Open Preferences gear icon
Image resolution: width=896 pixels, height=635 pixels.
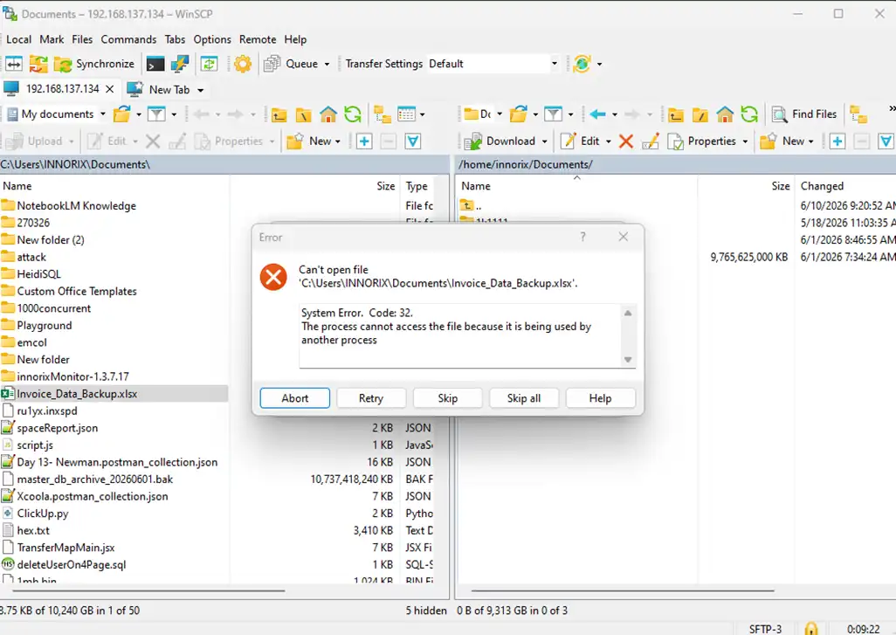[242, 64]
